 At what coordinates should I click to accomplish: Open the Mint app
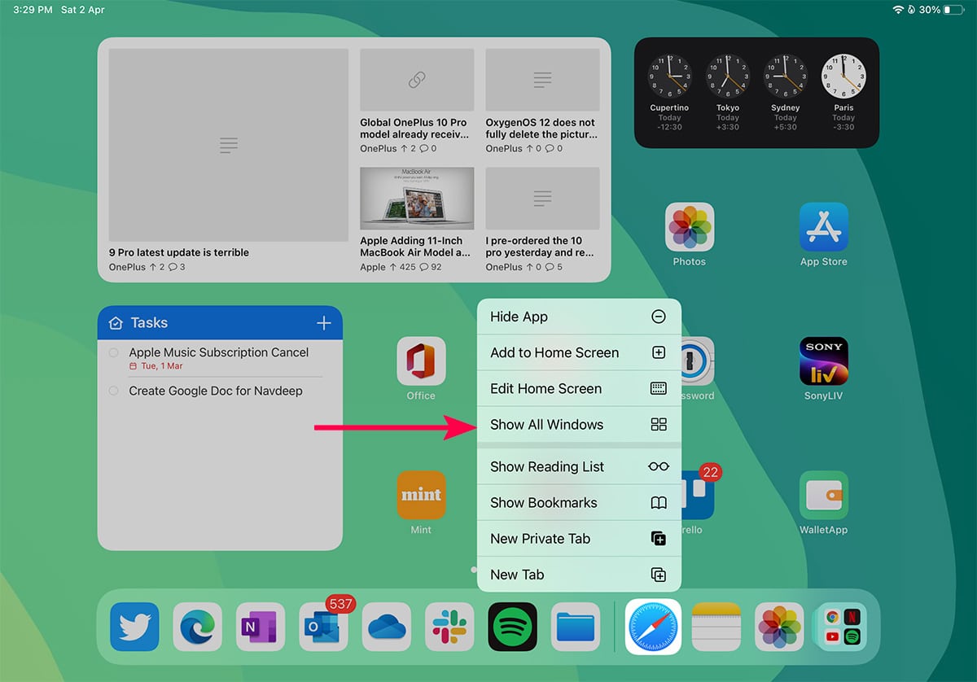pyautogui.click(x=421, y=495)
